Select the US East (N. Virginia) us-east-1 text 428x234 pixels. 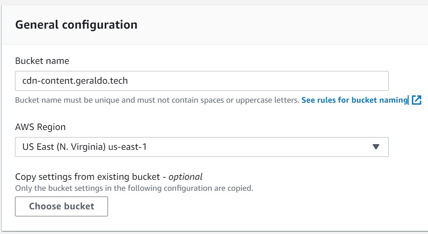pyautogui.click(x=84, y=147)
